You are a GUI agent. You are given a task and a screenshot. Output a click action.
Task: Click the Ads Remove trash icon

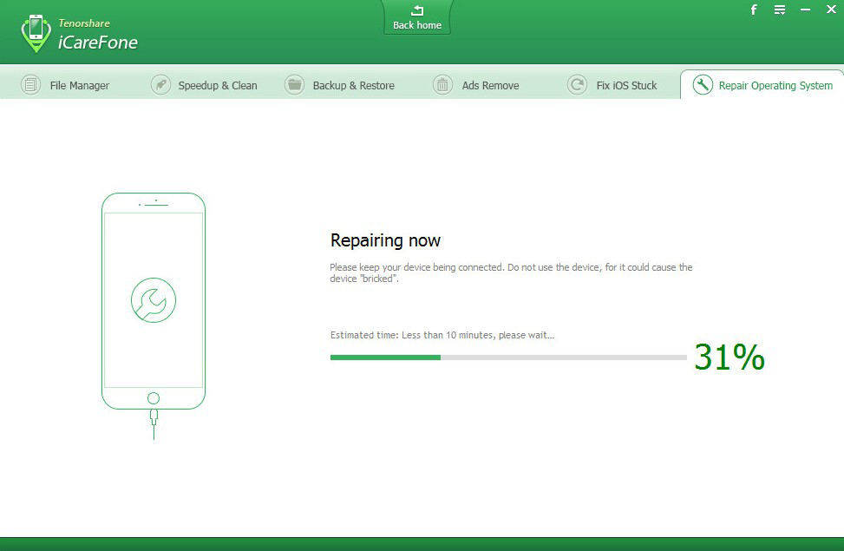tap(442, 85)
